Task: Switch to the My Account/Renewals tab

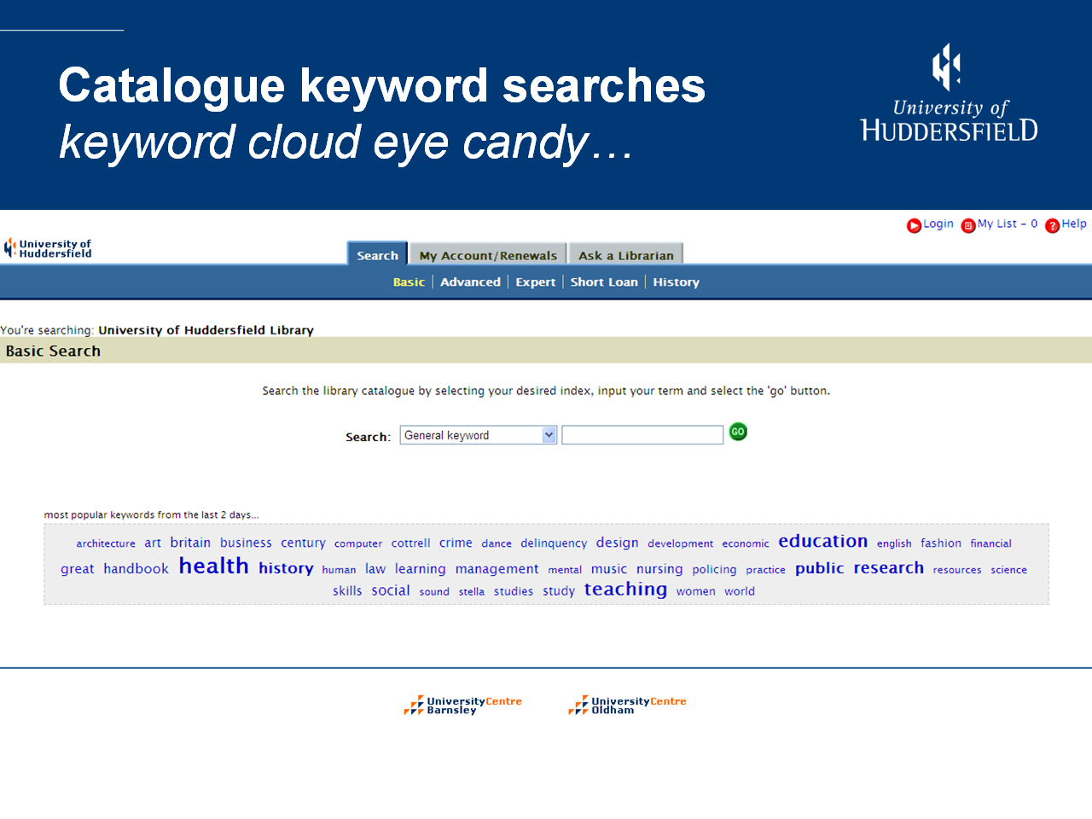Action: [x=488, y=255]
